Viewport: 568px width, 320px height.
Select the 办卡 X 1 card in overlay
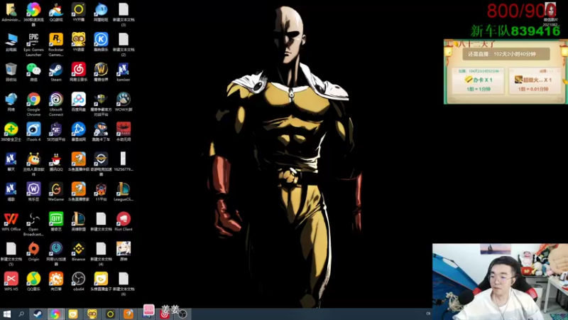[478, 81]
